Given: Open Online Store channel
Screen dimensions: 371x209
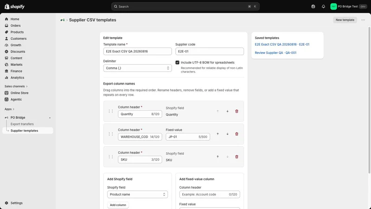Looking at the screenshot, I should pyautogui.click(x=19, y=93).
